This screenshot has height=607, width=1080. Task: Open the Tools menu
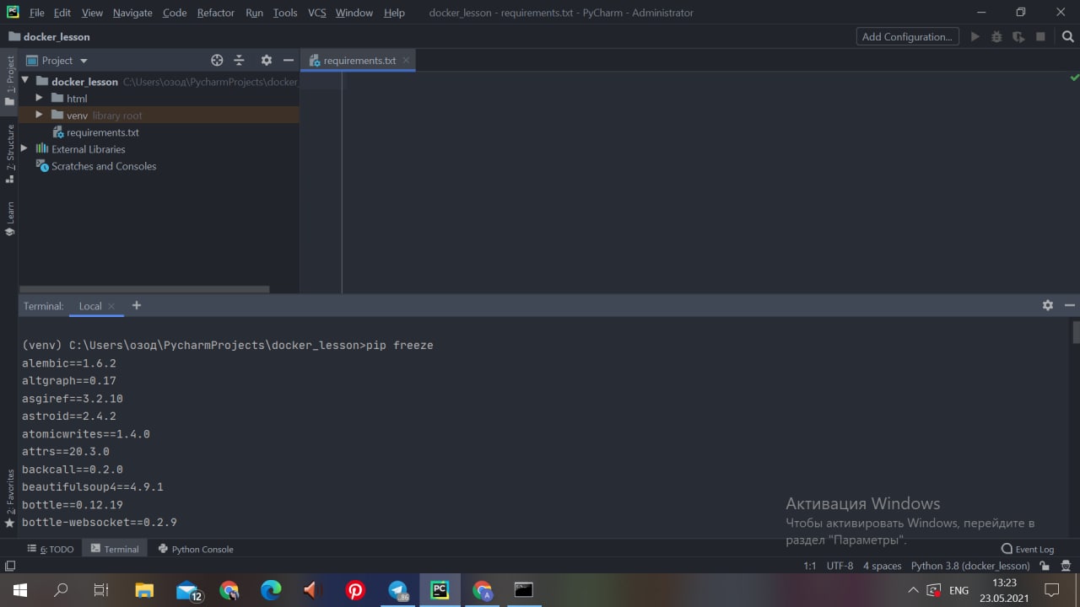(x=285, y=13)
